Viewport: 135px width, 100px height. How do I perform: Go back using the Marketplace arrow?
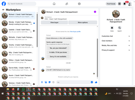coord(3,10)
